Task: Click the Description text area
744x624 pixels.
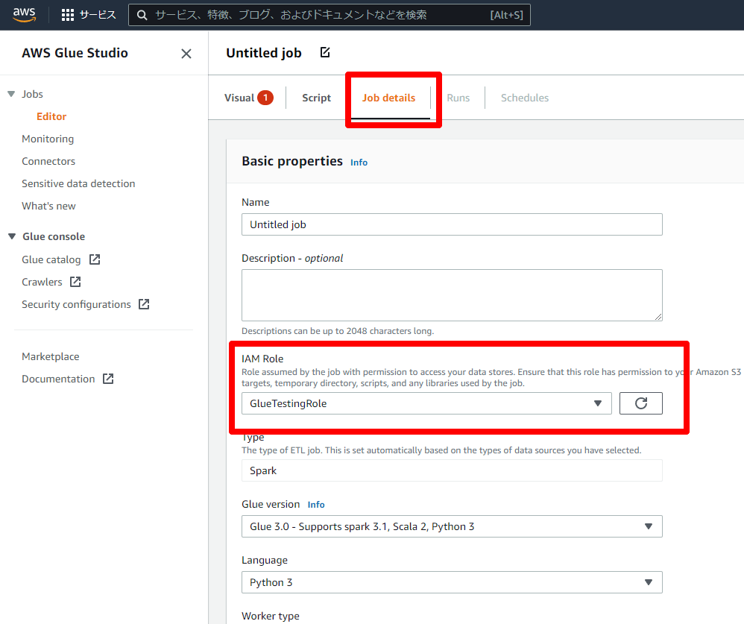Action: [452, 295]
